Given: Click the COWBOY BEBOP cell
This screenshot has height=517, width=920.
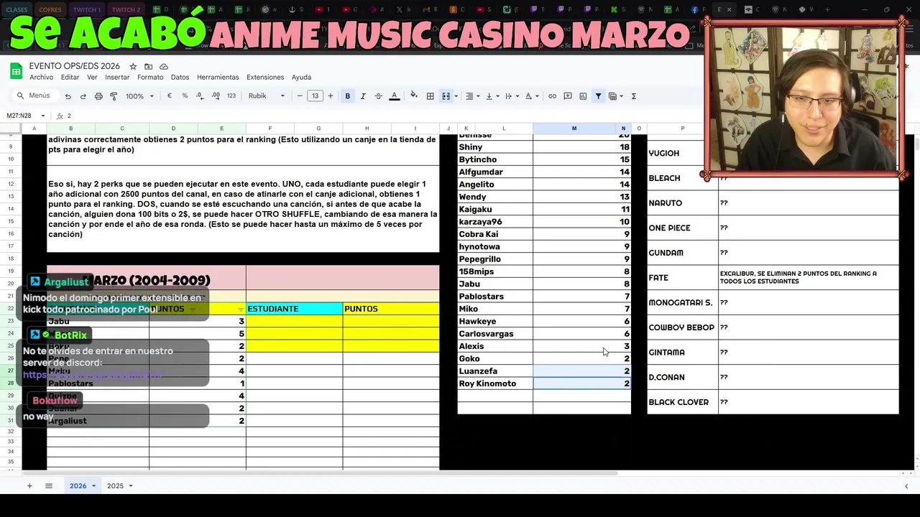Looking at the screenshot, I should tap(682, 327).
